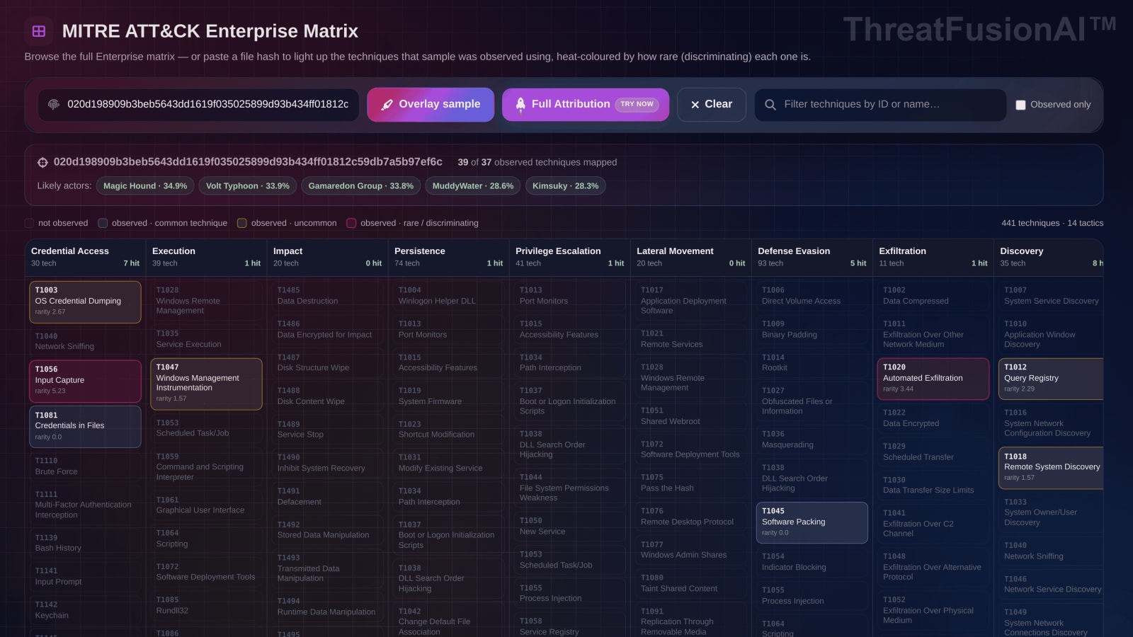Click the T1139 Bash History technique

coord(85,543)
